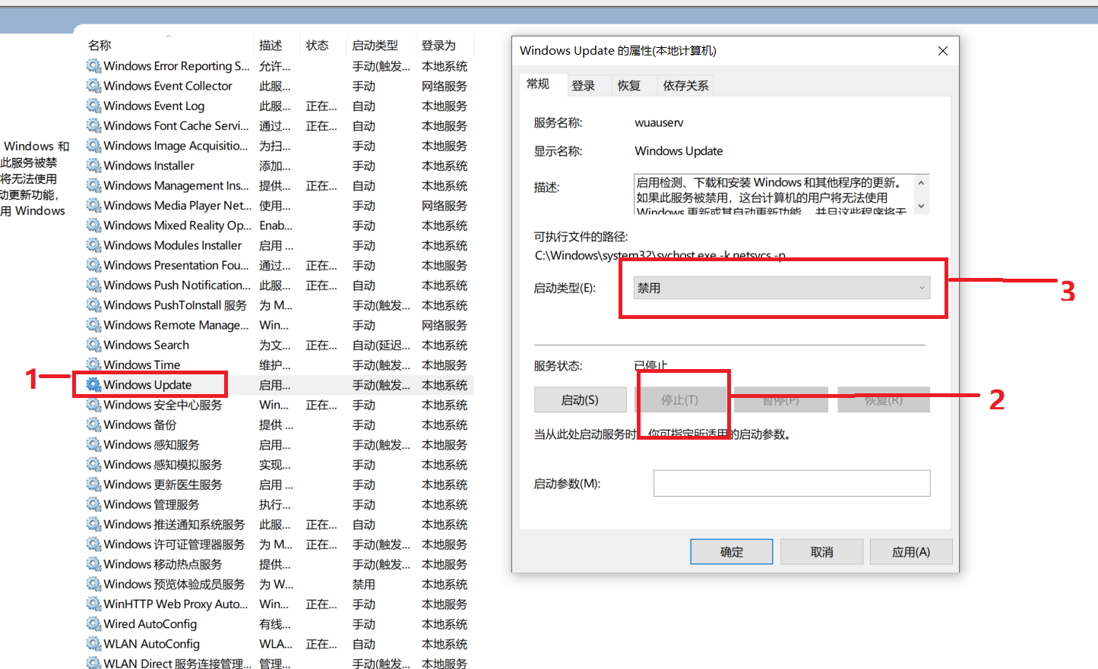
Task: Click gear icon beside Windows Event Collector
Action: click(93, 86)
